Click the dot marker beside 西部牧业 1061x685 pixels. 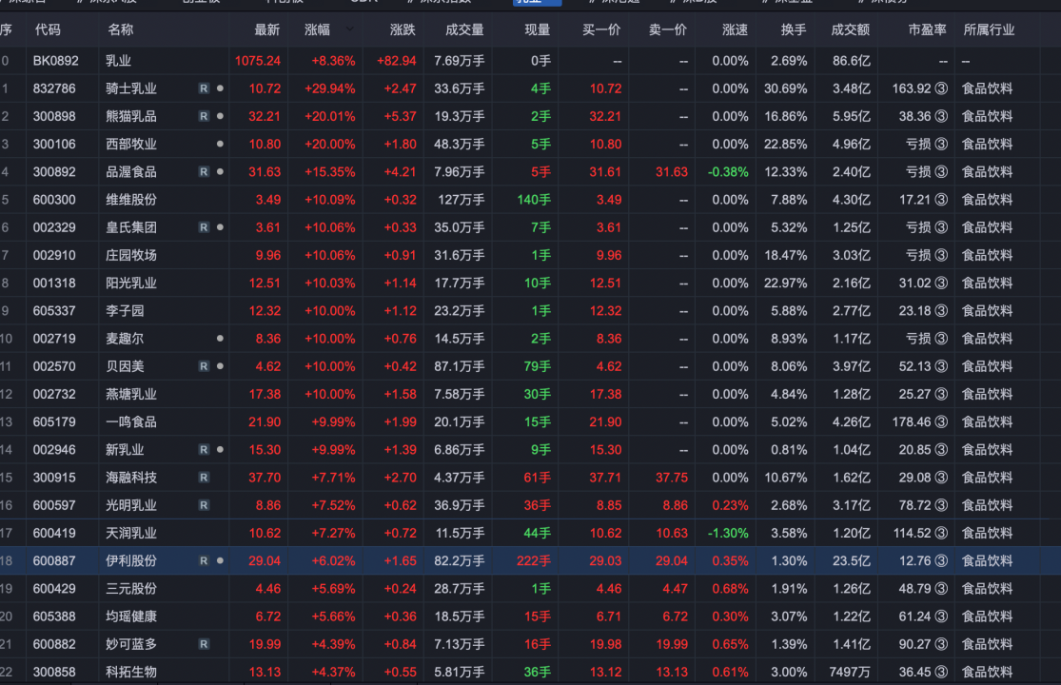(x=220, y=145)
